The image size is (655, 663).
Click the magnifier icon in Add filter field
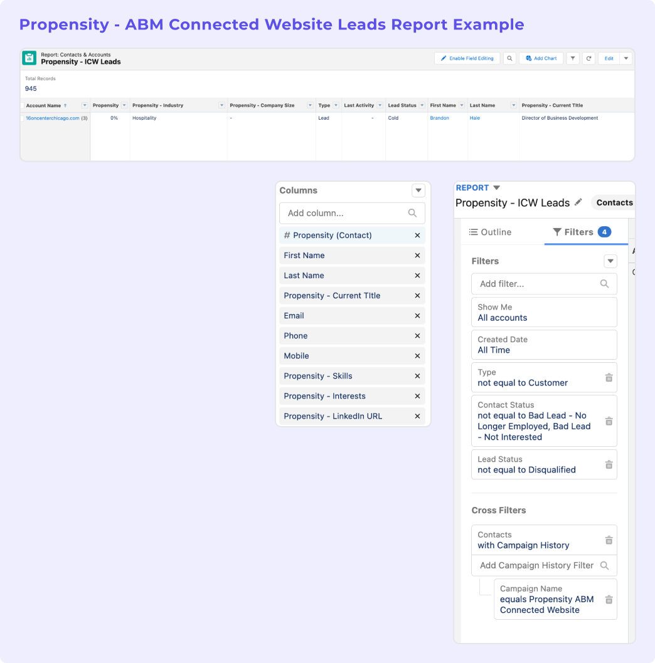coord(604,284)
